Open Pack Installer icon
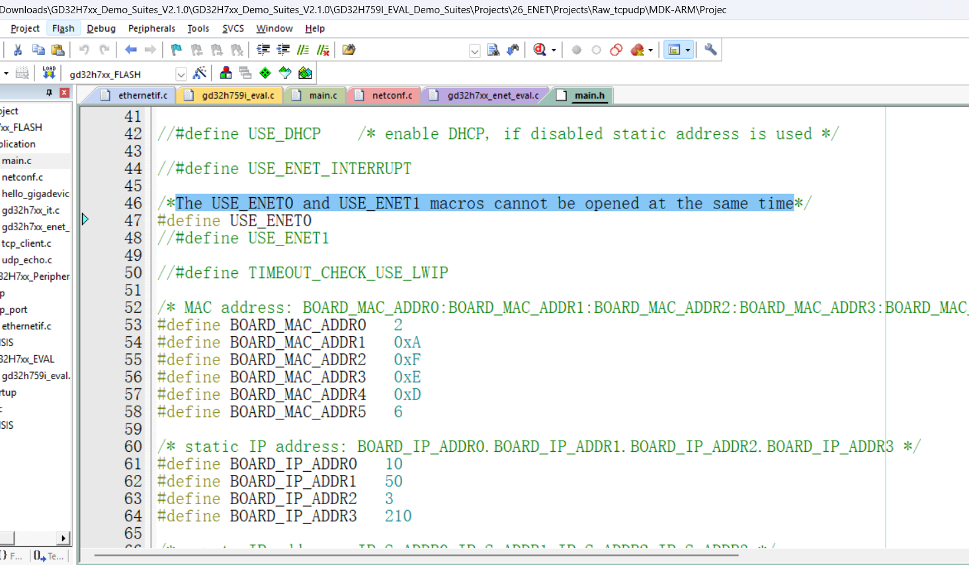Image resolution: width=969 pixels, height=565 pixels. coord(305,73)
